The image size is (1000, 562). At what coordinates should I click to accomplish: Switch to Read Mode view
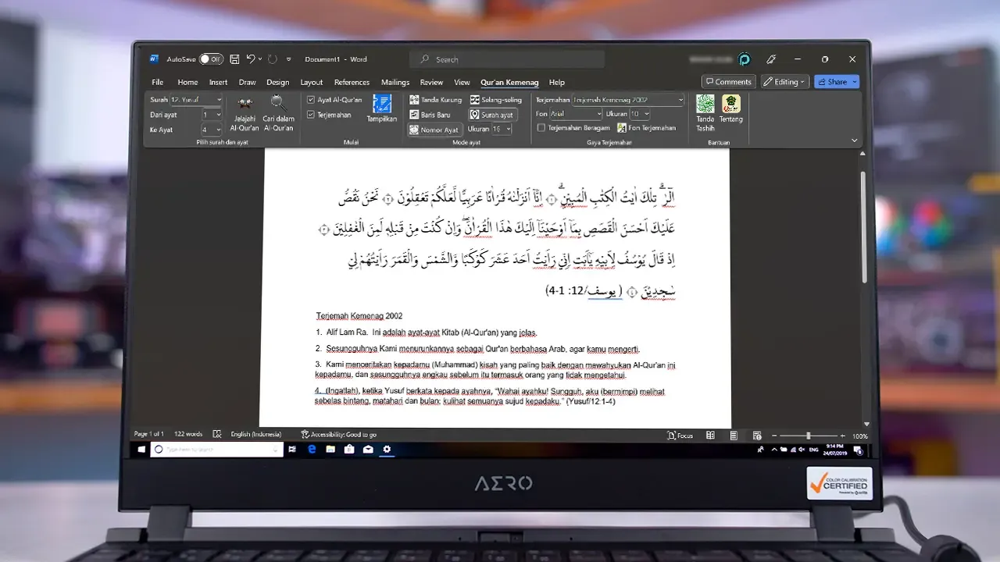pos(710,435)
